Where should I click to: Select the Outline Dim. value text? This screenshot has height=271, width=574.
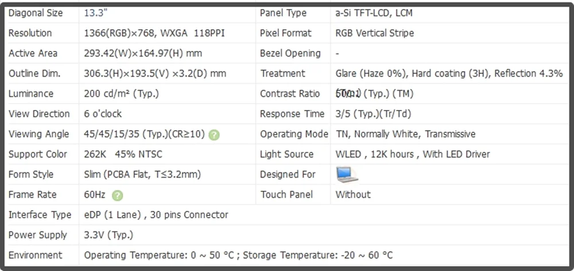coord(155,73)
